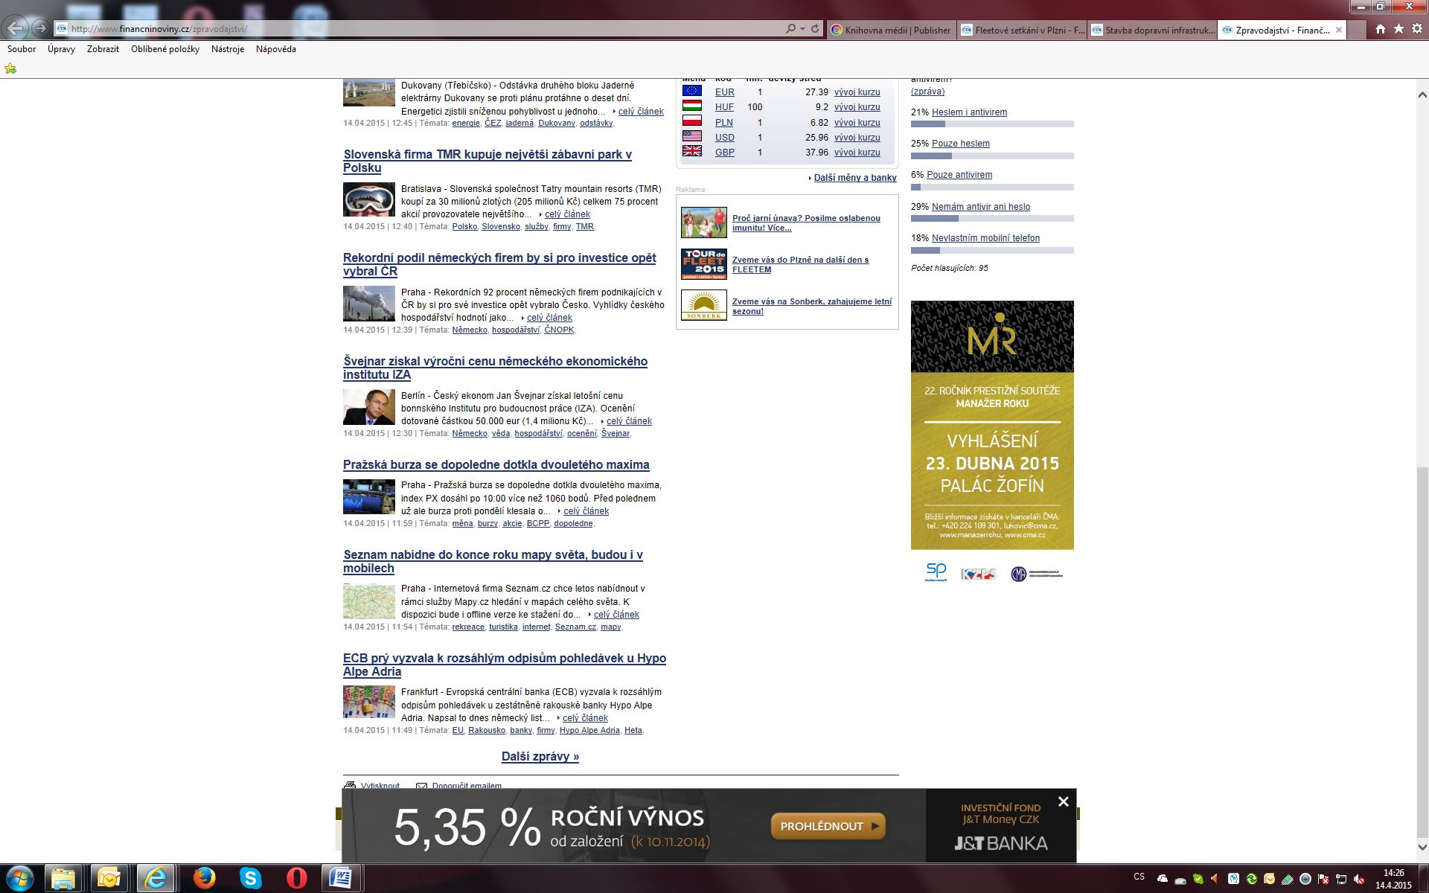Open the Zobrazit menu

pyautogui.click(x=103, y=49)
